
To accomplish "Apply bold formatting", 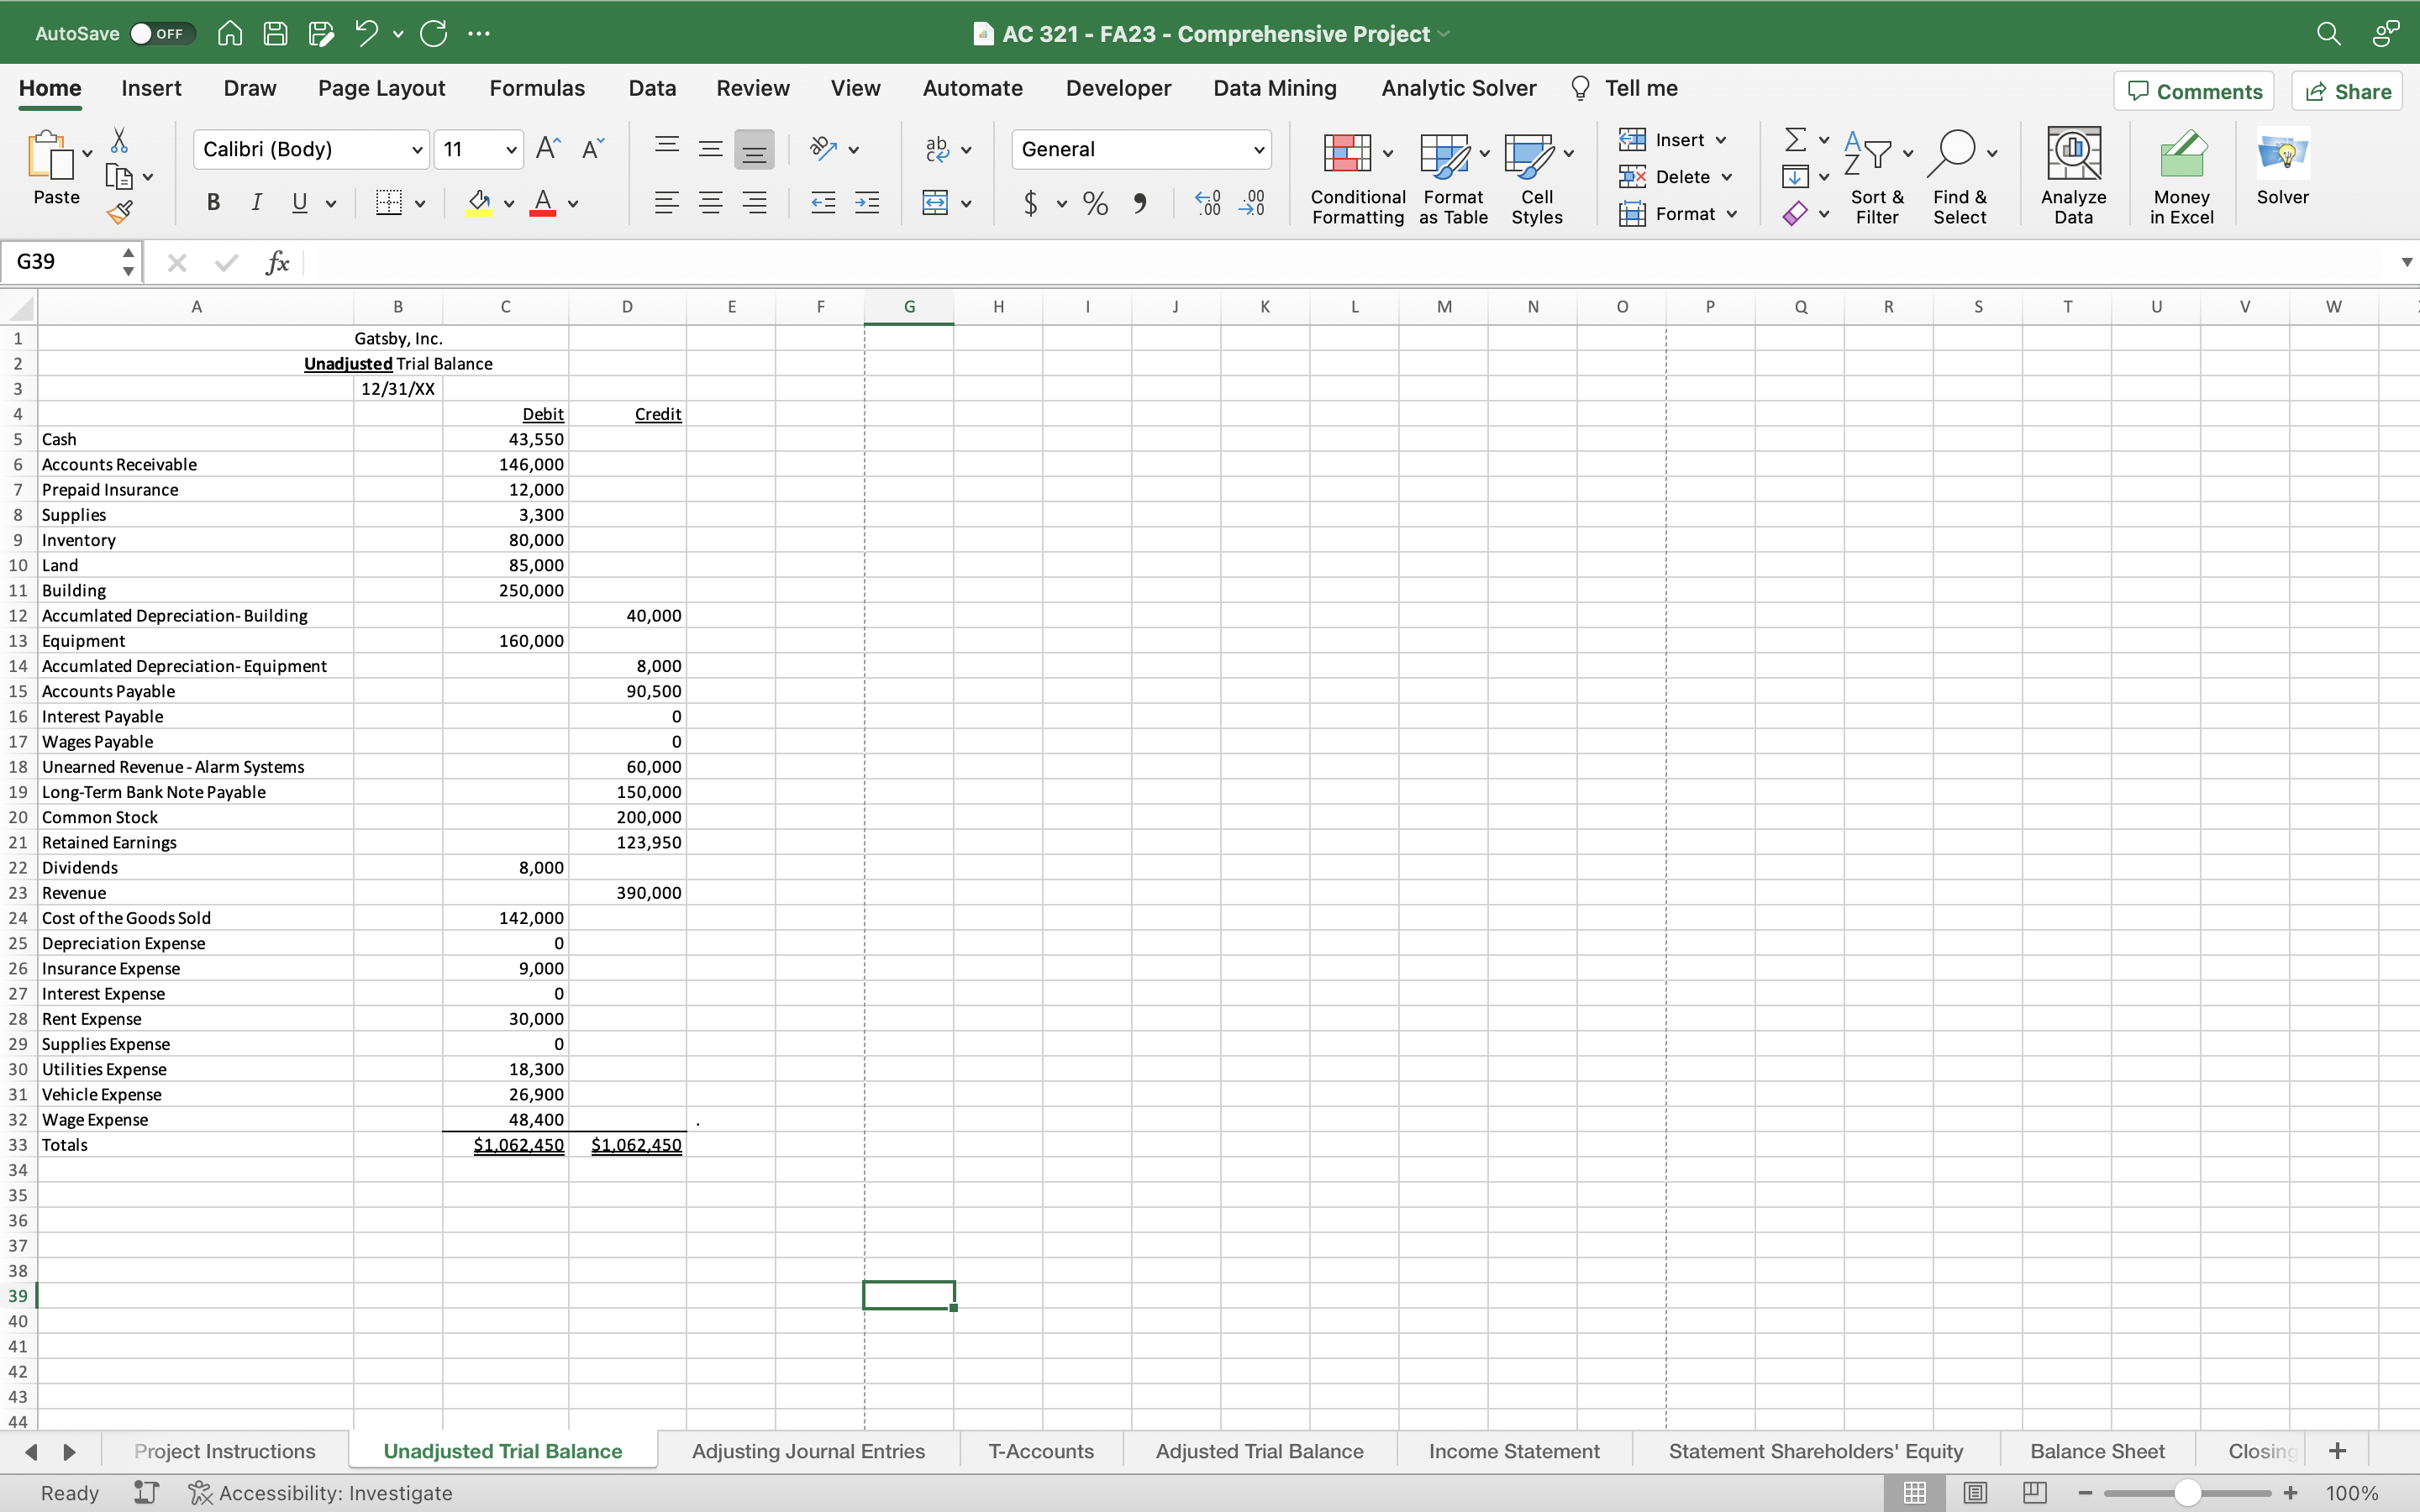I will (212, 203).
